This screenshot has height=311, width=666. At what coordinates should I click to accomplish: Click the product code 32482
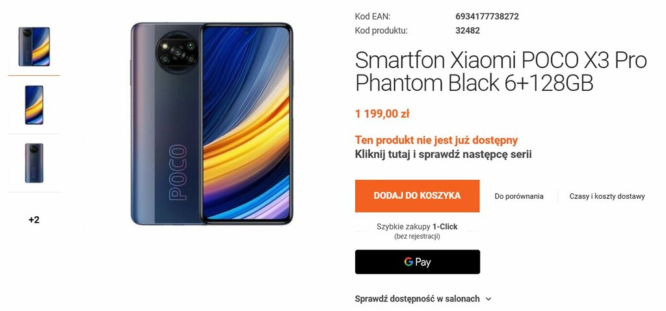468,31
